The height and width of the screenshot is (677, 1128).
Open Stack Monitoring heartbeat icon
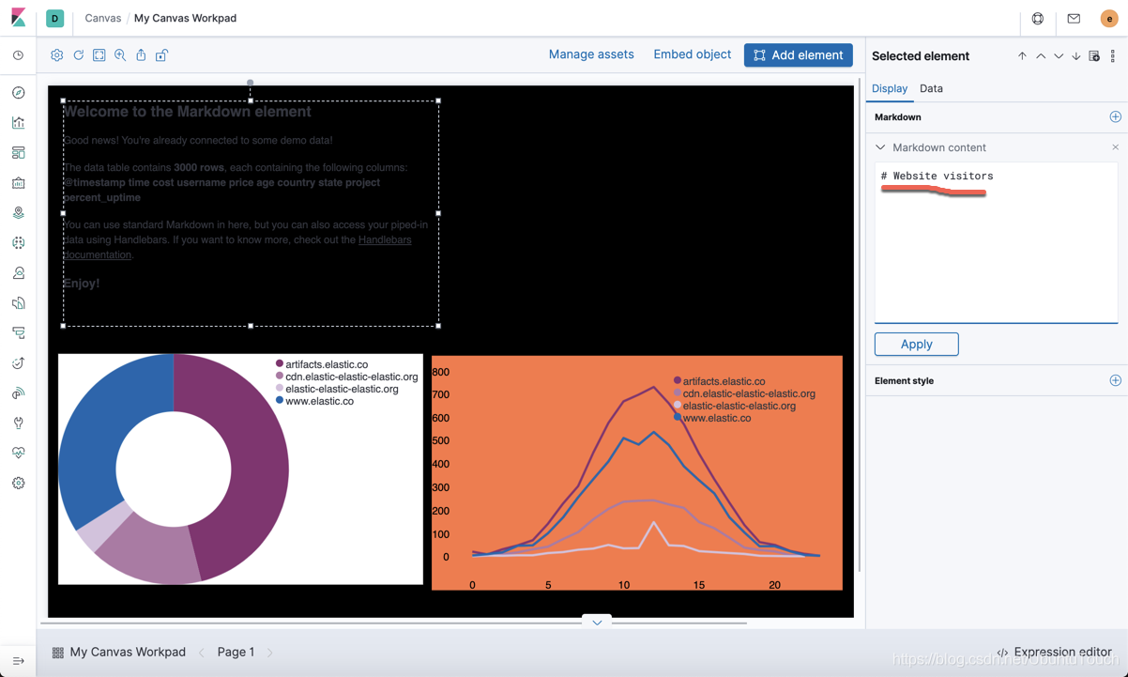(18, 454)
